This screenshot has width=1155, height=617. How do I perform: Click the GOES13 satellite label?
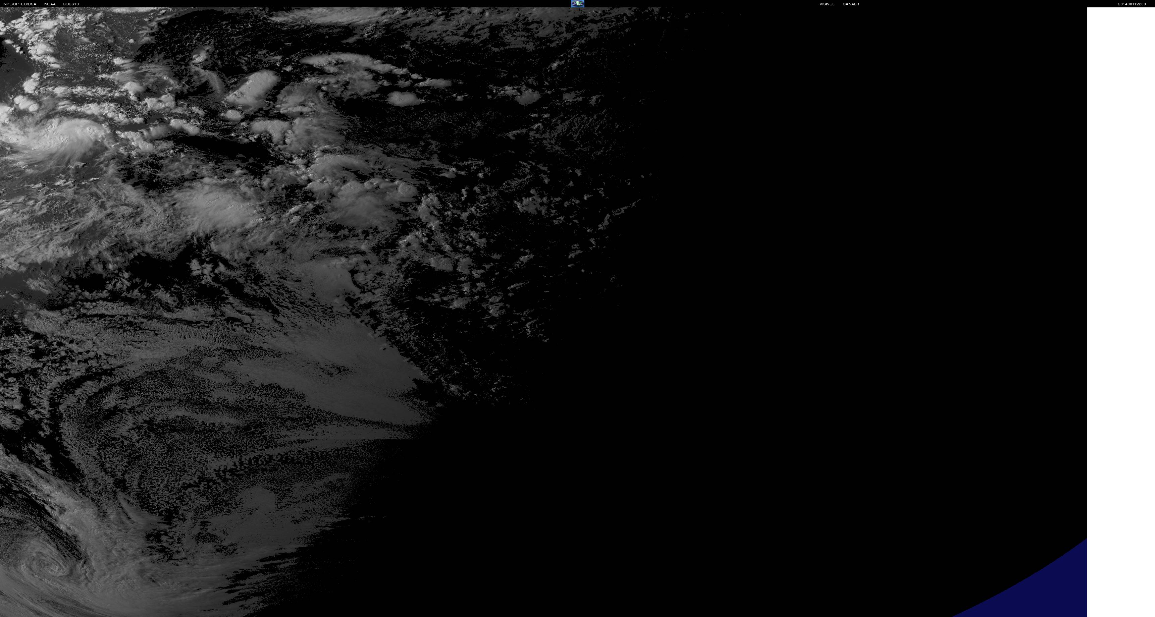(x=71, y=4)
